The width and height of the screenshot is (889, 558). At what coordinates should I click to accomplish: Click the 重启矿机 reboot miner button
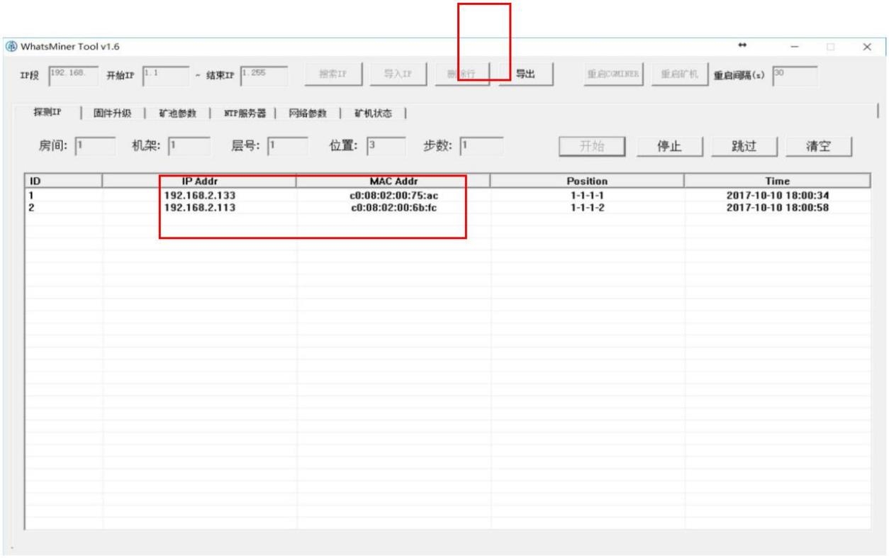[x=678, y=74]
